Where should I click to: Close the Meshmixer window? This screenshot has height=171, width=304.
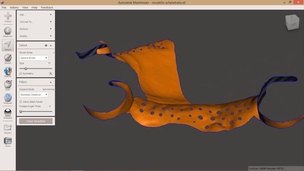pyautogui.click(x=299, y=2)
